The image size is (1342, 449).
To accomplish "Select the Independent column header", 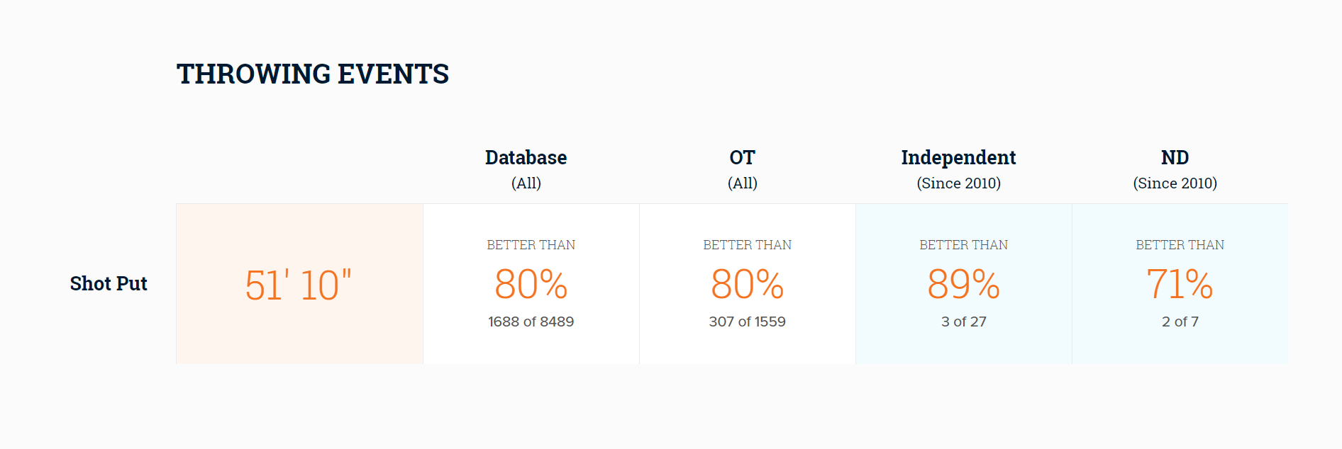I will (959, 157).
